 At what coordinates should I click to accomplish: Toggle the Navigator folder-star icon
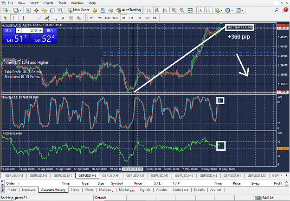click(x=44, y=10)
